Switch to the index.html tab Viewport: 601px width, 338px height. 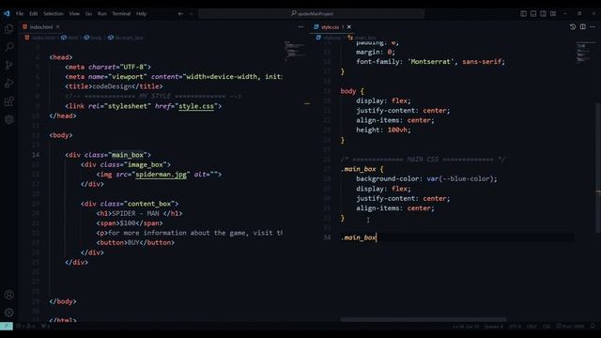coord(40,27)
